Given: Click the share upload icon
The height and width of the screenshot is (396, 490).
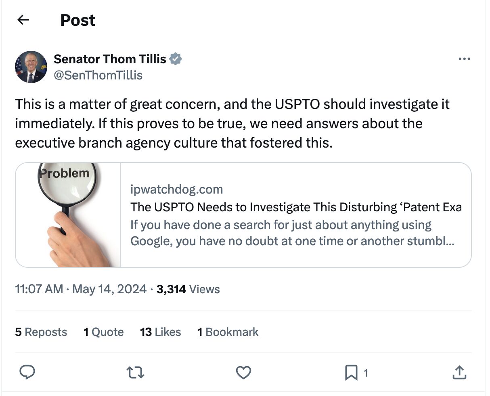Looking at the screenshot, I should [459, 373].
